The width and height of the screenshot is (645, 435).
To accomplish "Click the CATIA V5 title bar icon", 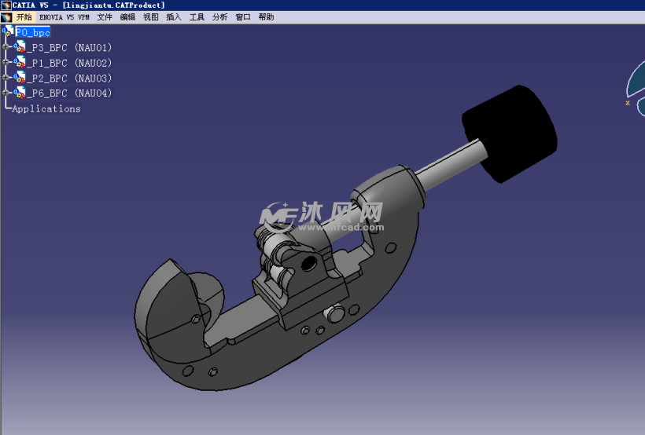I will pyautogui.click(x=6, y=5).
